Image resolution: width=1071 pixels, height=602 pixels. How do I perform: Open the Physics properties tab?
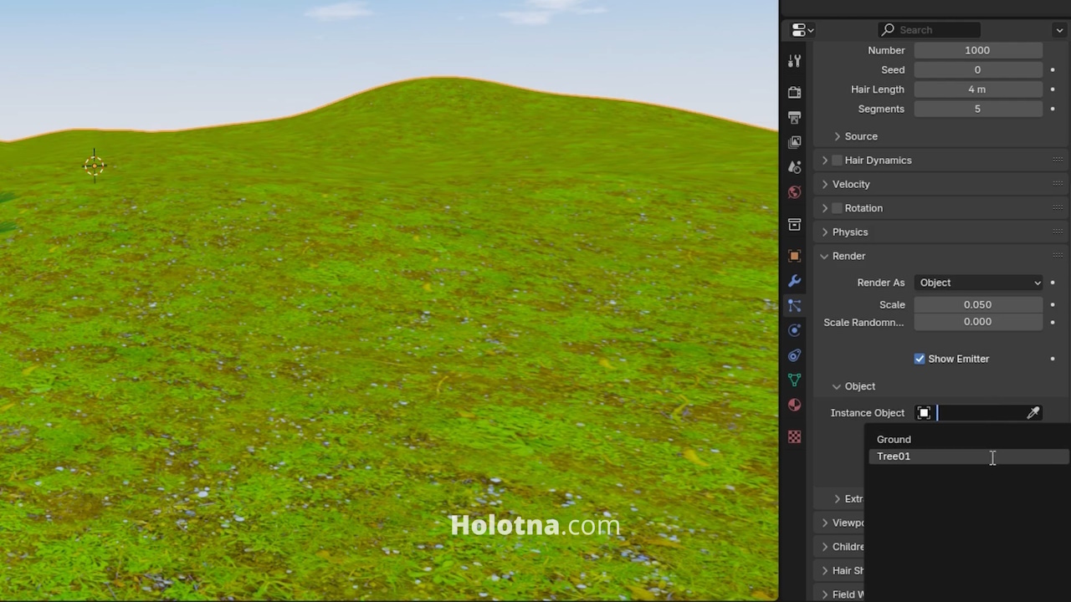tap(794, 330)
